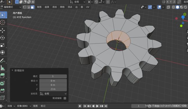Enable vertex select mode

[x=25, y=7]
